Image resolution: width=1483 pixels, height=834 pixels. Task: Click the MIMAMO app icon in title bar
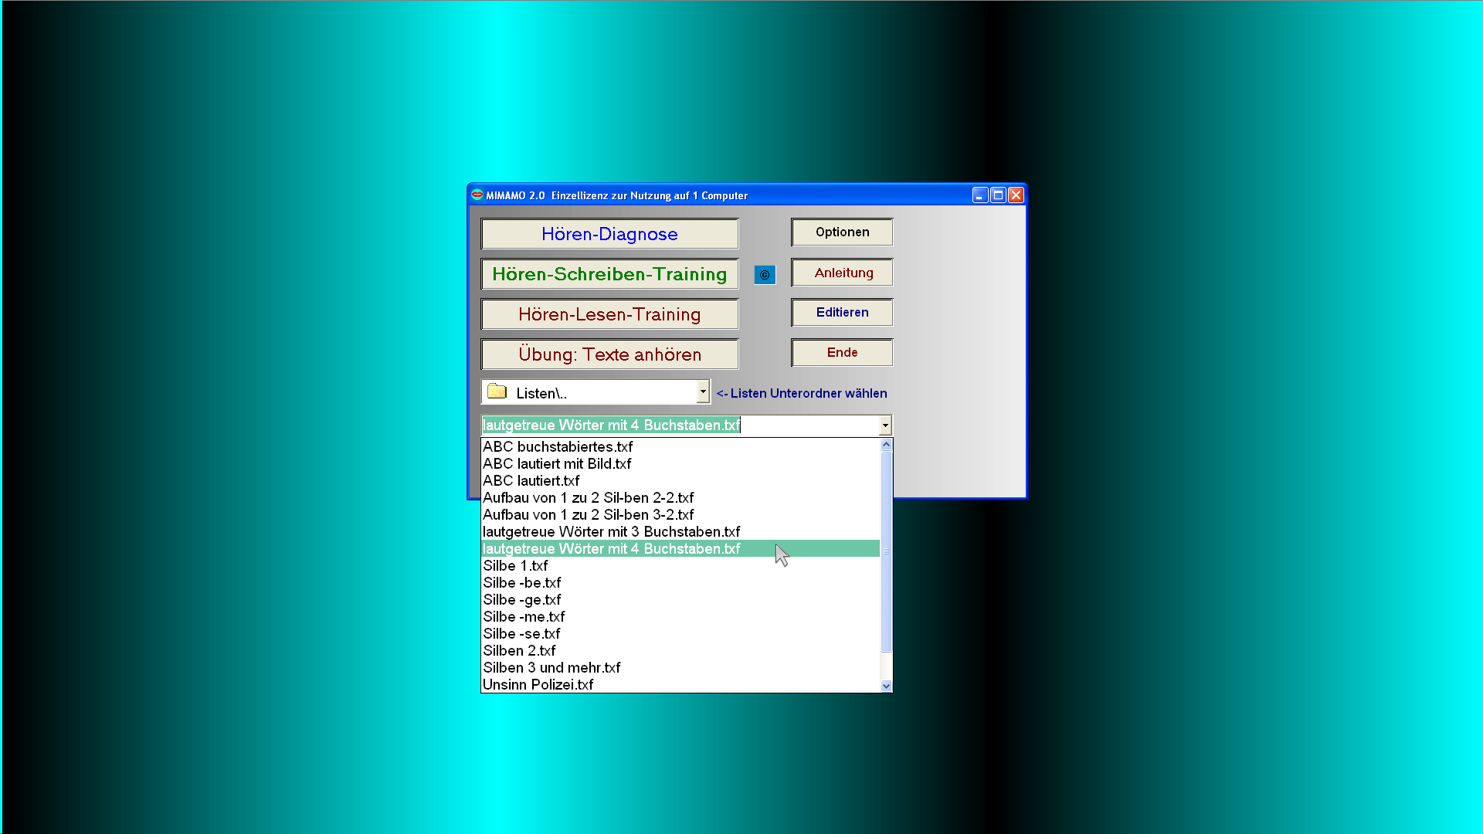coord(477,195)
